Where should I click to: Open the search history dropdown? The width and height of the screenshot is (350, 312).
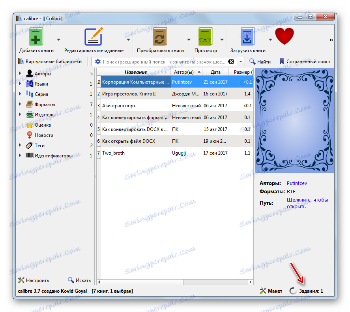[241, 62]
